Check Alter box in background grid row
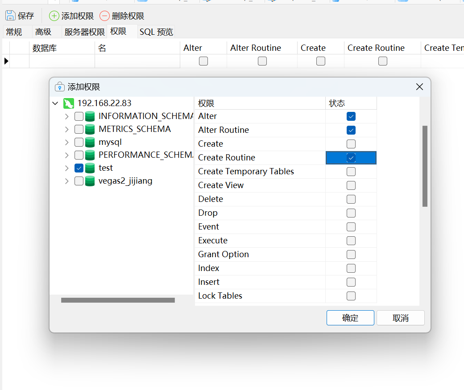464x390 pixels. tap(203, 61)
